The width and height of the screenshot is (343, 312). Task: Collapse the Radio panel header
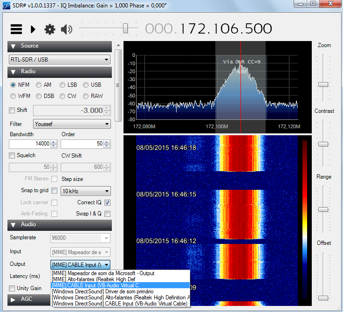pos(60,72)
